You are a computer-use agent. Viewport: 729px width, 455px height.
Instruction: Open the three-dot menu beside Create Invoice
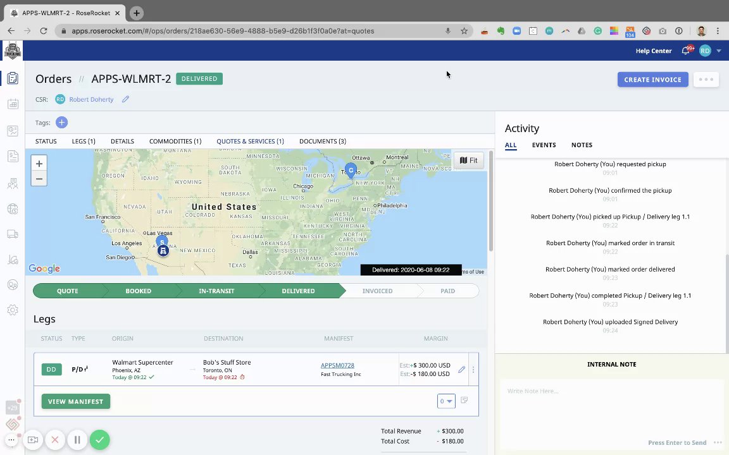pyautogui.click(x=706, y=80)
